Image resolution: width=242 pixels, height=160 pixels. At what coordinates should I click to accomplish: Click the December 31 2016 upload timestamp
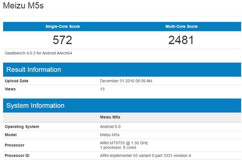click(x=126, y=81)
